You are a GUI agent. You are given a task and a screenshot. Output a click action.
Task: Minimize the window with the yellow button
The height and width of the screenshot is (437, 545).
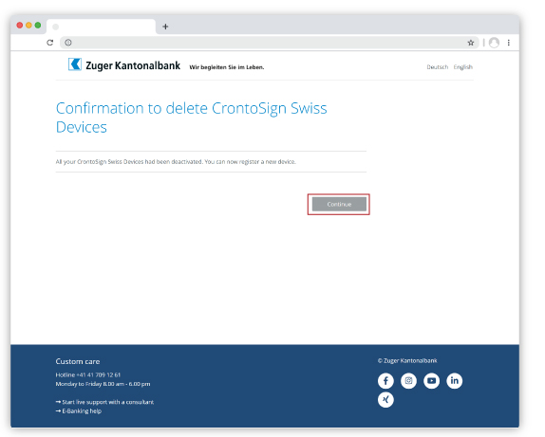(x=28, y=25)
